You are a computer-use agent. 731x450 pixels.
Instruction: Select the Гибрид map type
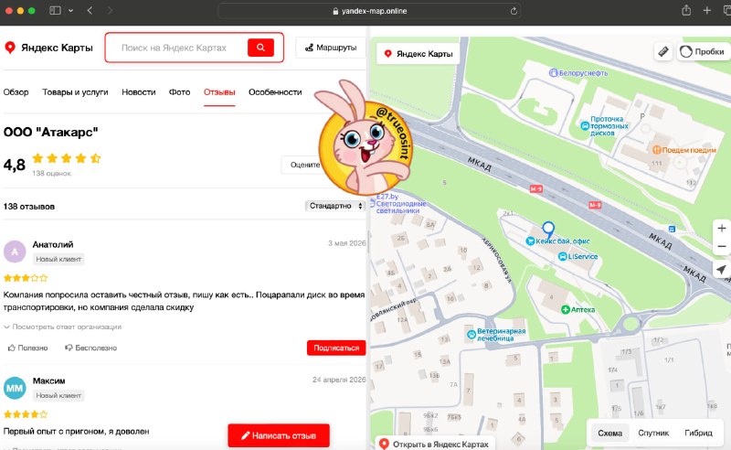pos(698,433)
